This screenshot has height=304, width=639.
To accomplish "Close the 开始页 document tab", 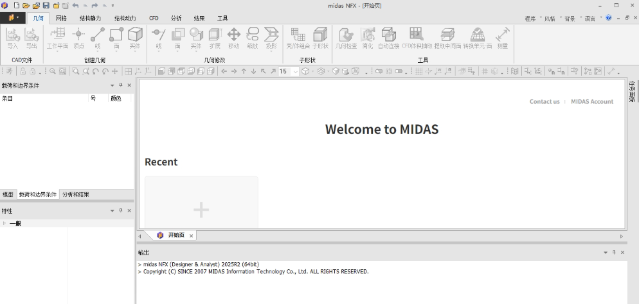I will point(191,236).
